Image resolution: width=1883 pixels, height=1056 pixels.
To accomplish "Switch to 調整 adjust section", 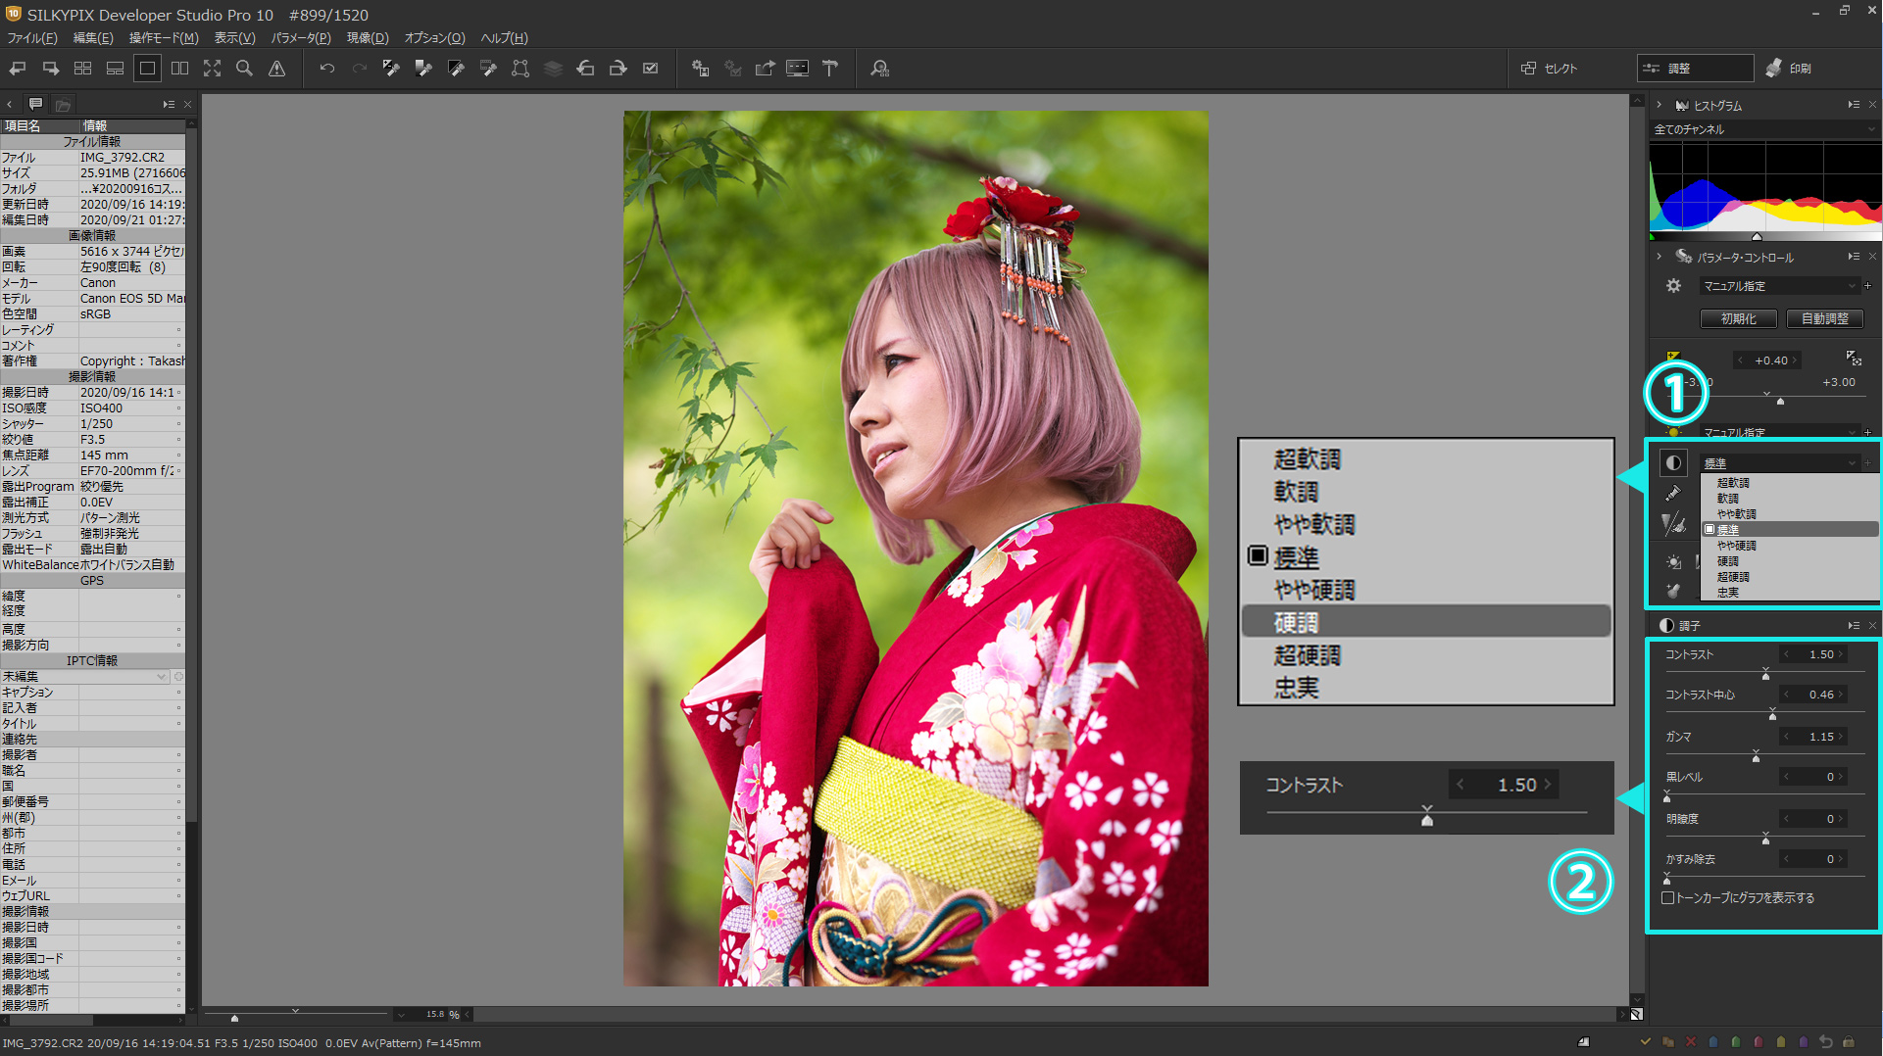I will [x=1696, y=69].
